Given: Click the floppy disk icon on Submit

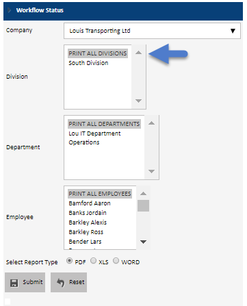Looking at the screenshot, I should tap(14, 283).
